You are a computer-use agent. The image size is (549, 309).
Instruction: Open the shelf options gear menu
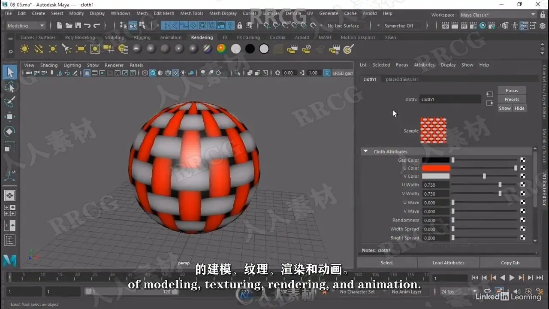11,51
